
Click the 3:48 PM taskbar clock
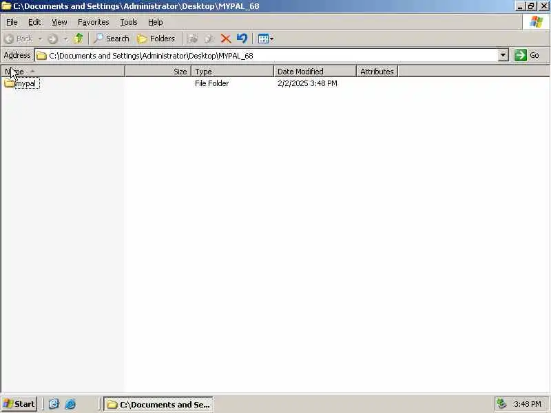[527, 404]
